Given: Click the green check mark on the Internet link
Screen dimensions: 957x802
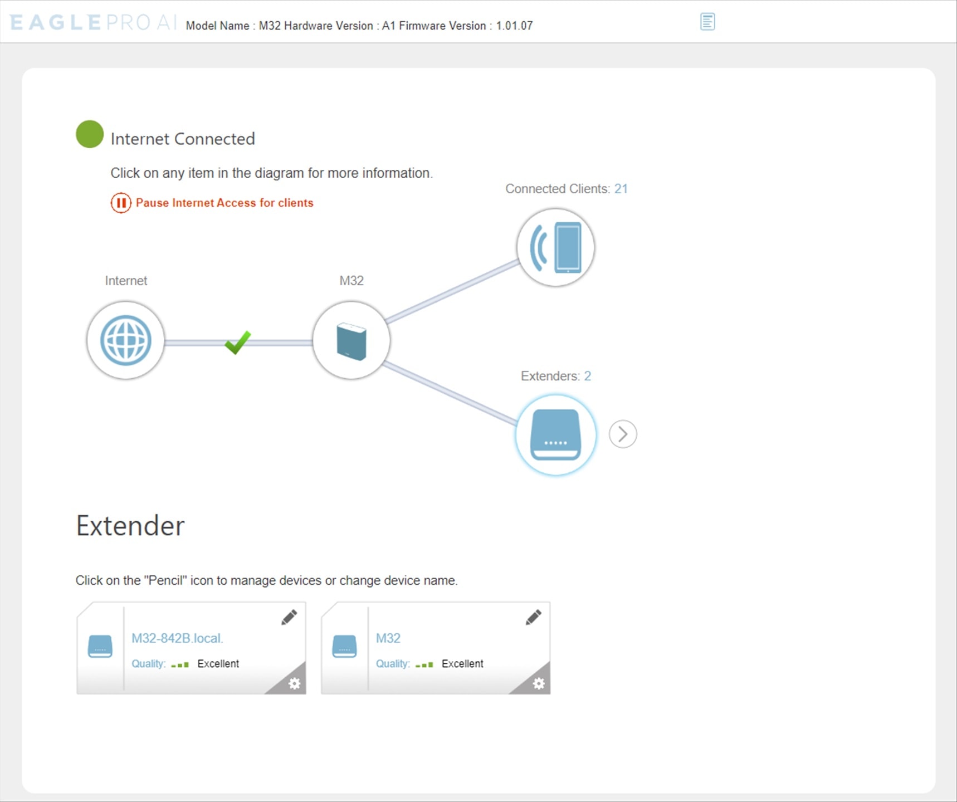Looking at the screenshot, I should [238, 342].
